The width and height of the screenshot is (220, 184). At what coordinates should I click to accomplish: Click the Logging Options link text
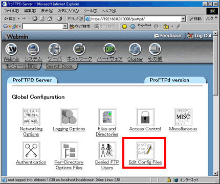tap(69, 129)
